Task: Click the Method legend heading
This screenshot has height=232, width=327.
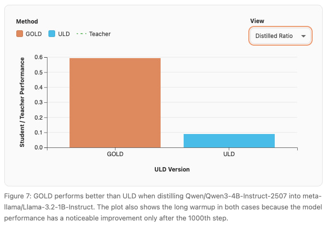Action: point(27,22)
